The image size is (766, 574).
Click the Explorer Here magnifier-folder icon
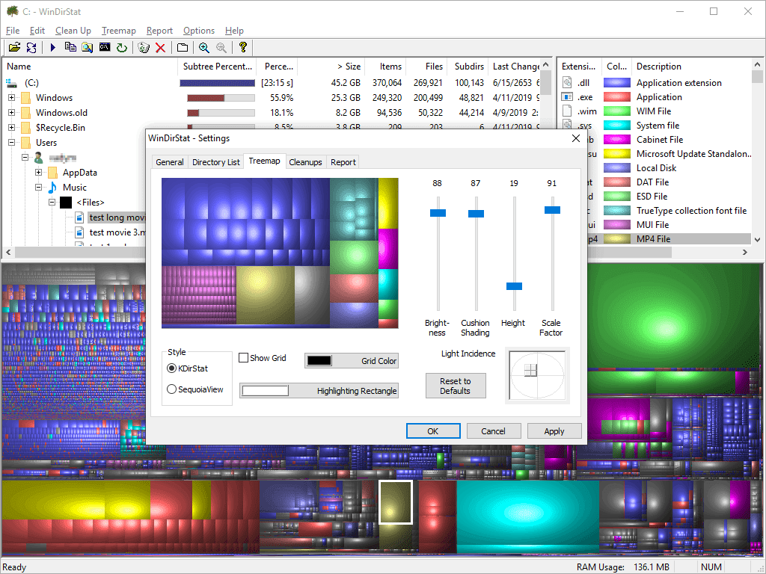pos(88,47)
